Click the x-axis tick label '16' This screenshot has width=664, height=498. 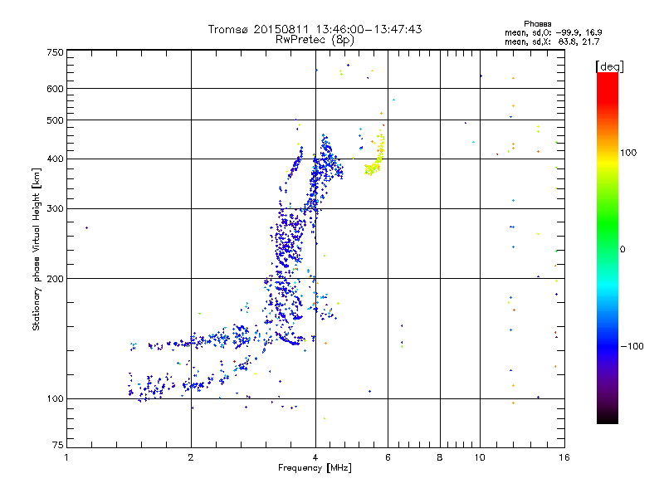tap(564, 457)
